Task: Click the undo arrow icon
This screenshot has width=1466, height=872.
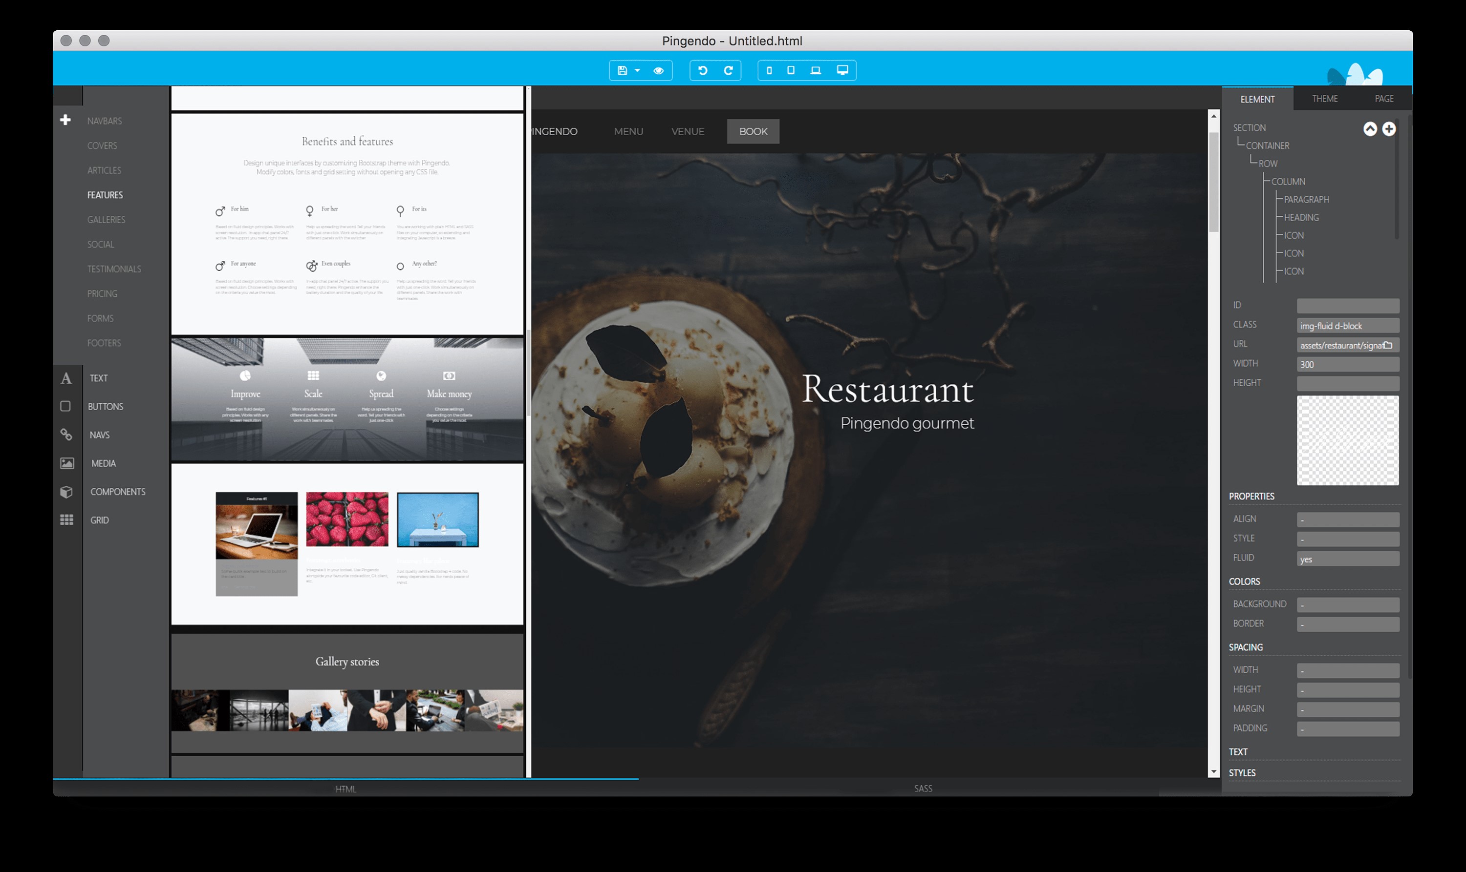Action: 703,70
